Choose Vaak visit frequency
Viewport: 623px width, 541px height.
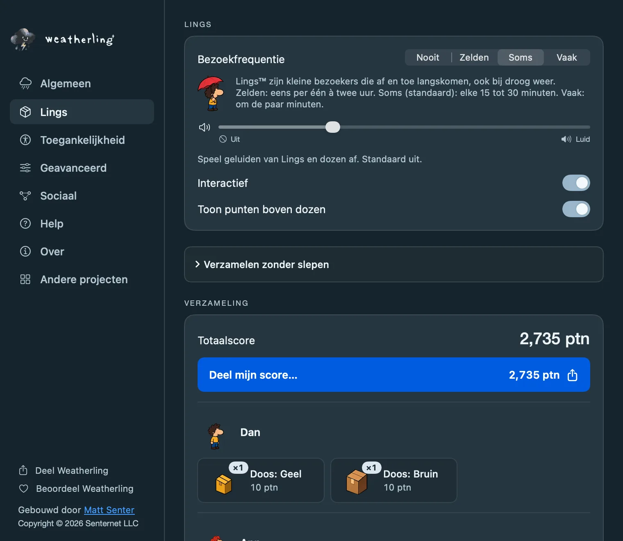point(567,57)
